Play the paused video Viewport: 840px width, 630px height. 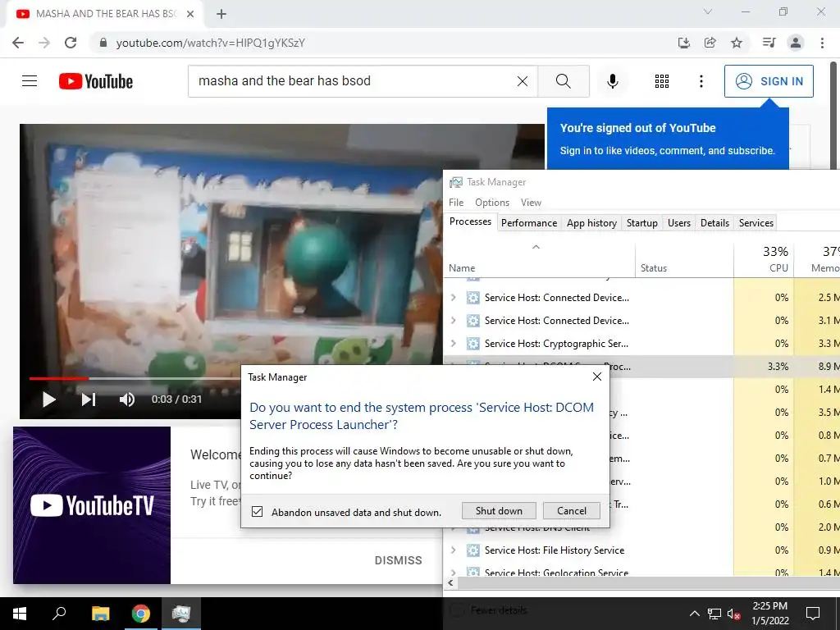(48, 399)
